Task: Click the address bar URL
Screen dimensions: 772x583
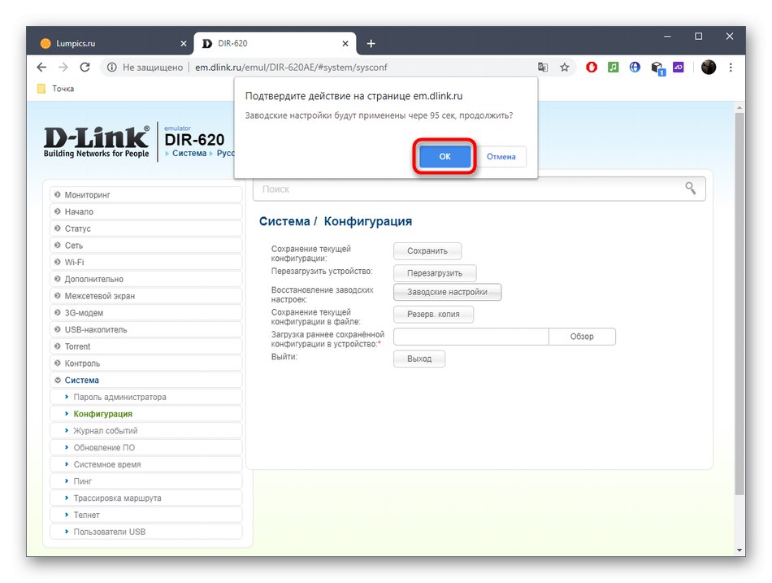Action: pyautogui.click(x=291, y=67)
